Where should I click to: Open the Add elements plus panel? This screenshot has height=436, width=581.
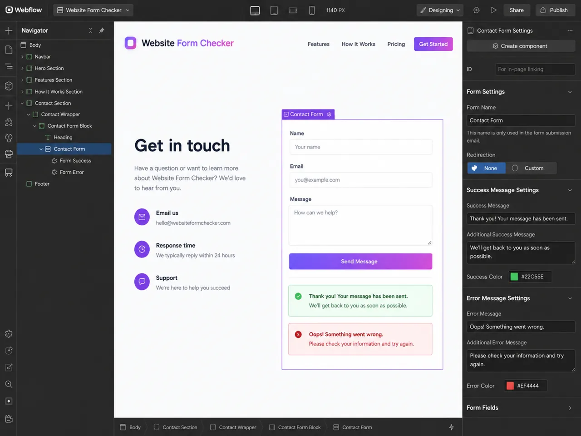click(x=9, y=30)
